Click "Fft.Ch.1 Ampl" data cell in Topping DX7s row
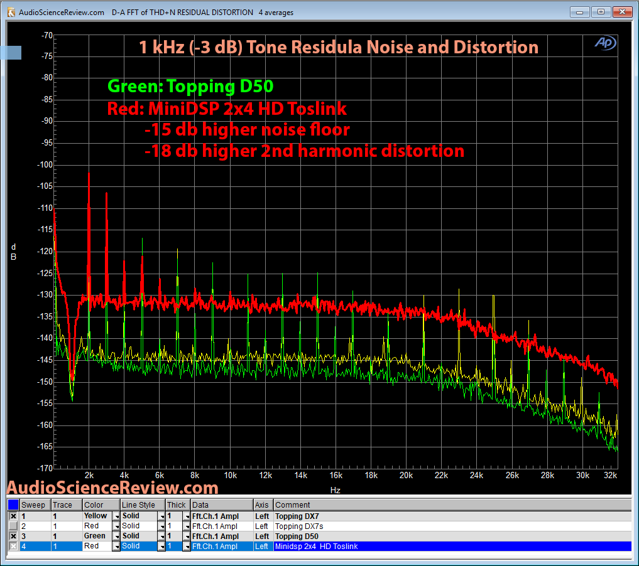Image resolution: width=639 pixels, height=566 pixels. coord(222,526)
